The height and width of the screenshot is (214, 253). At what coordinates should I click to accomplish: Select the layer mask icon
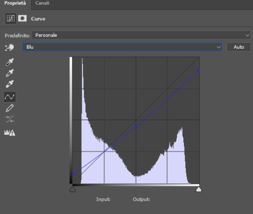22,18
